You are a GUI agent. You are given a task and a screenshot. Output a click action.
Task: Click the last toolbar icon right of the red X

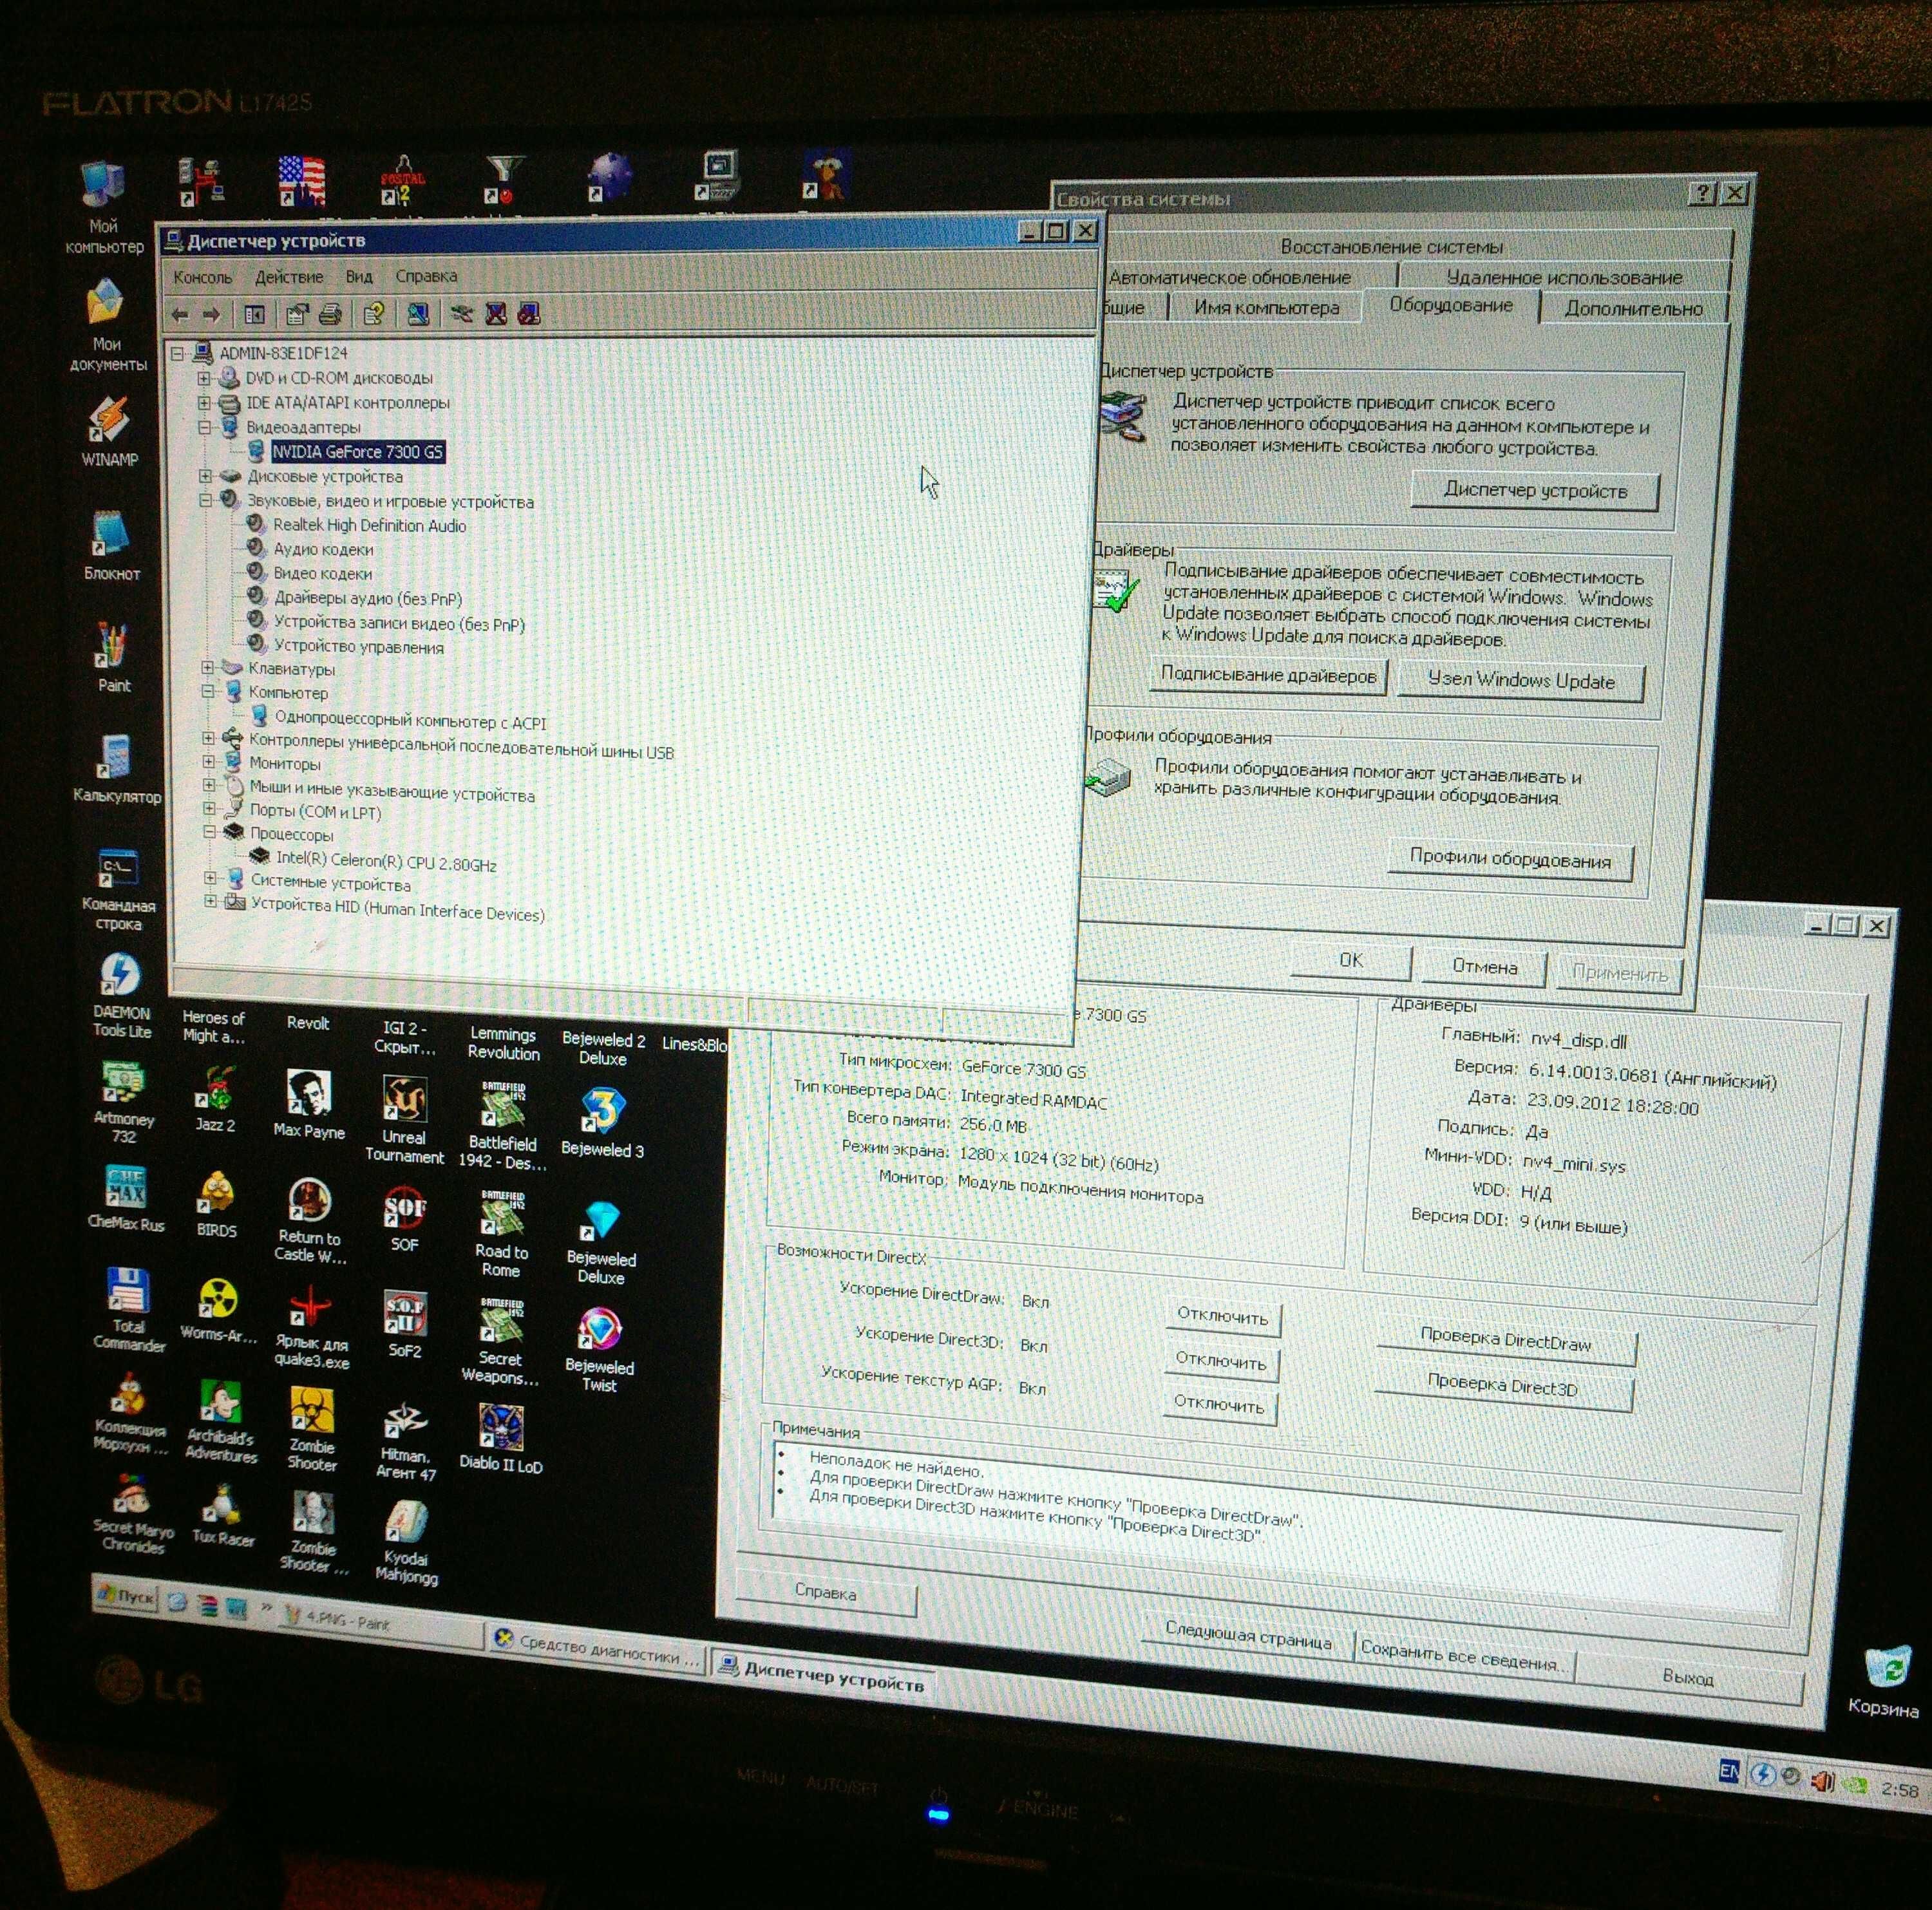click(x=529, y=315)
